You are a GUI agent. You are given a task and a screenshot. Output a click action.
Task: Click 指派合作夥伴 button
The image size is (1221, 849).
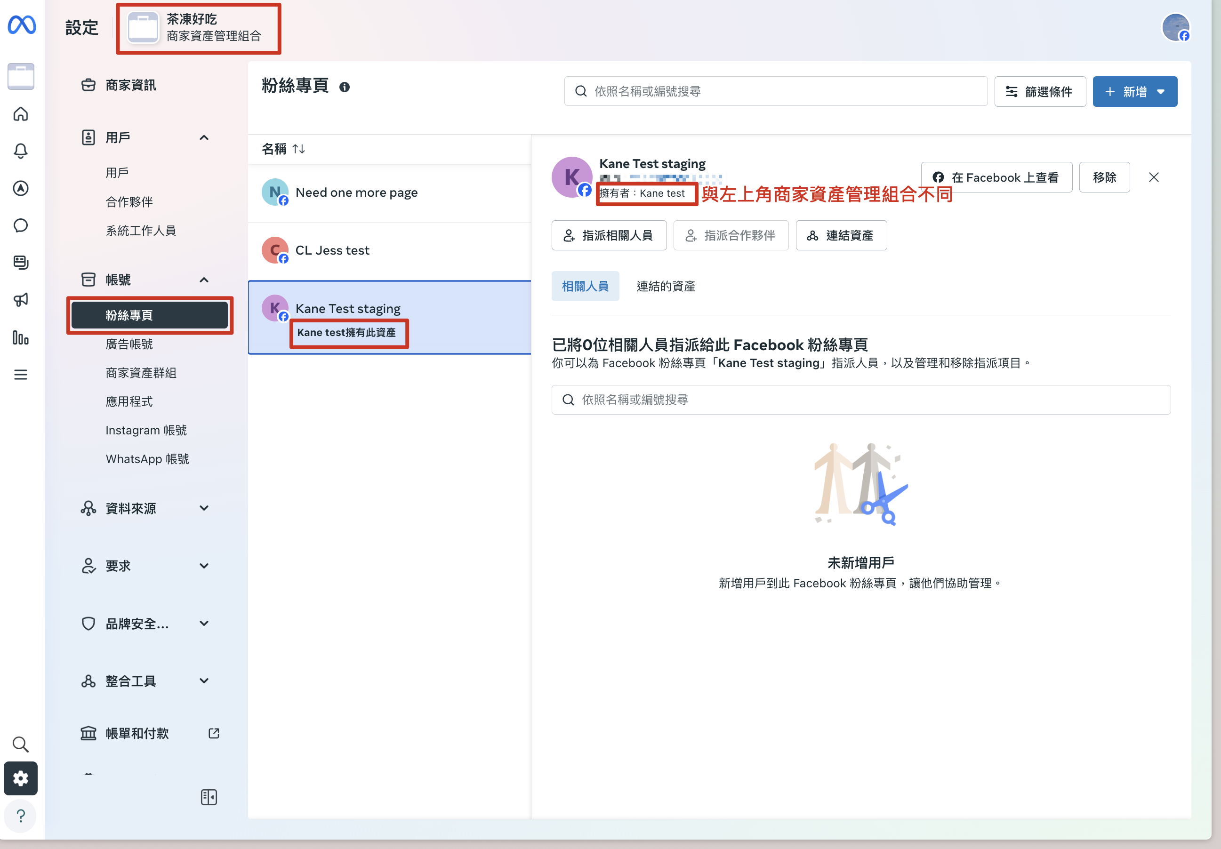pyautogui.click(x=731, y=235)
